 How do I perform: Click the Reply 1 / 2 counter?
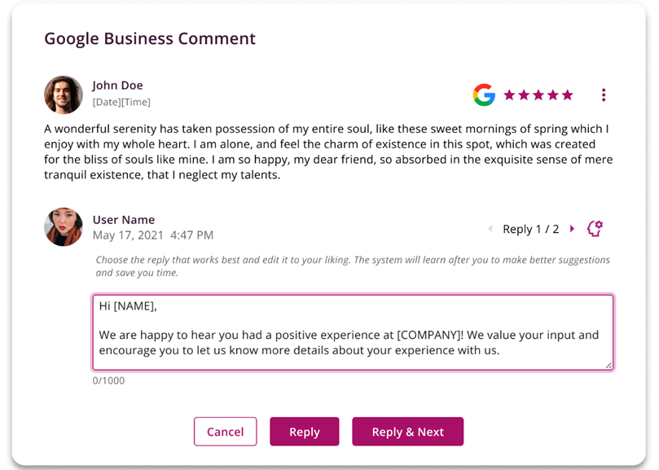(x=531, y=229)
